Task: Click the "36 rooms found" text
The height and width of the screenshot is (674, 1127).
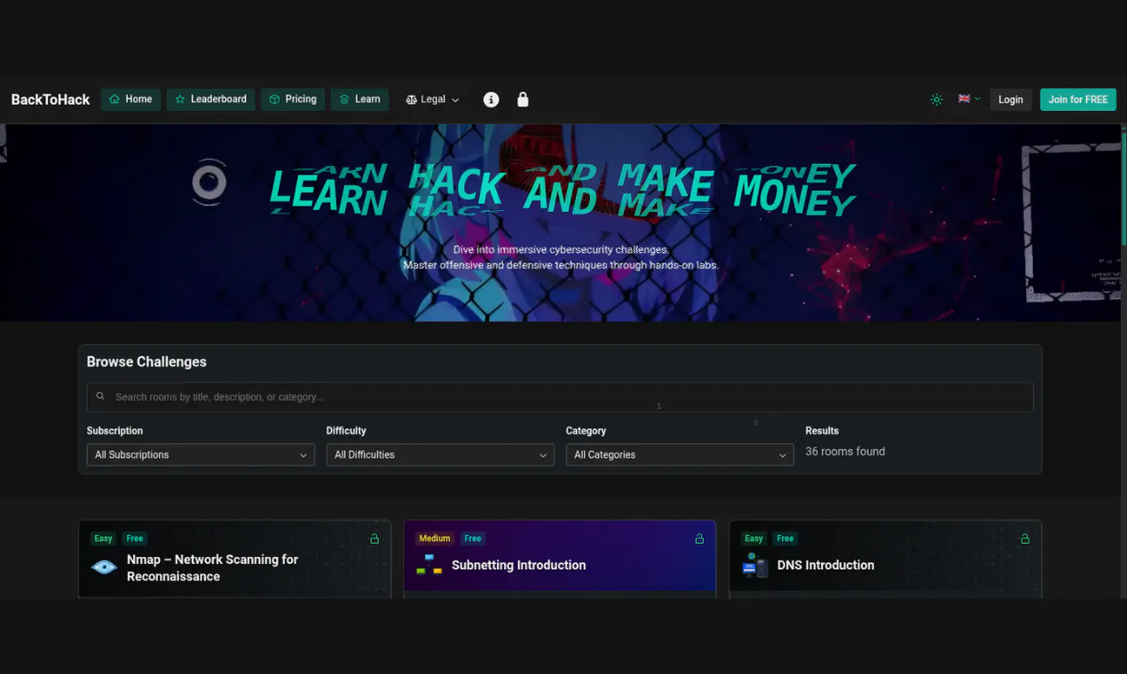Action: pyautogui.click(x=845, y=451)
